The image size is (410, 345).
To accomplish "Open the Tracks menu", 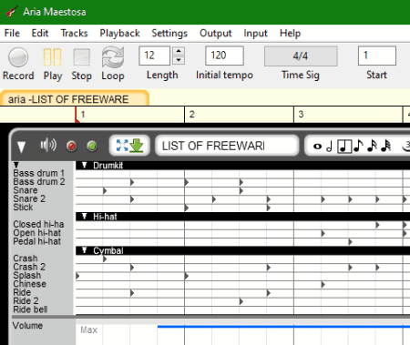I will (74, 33).
